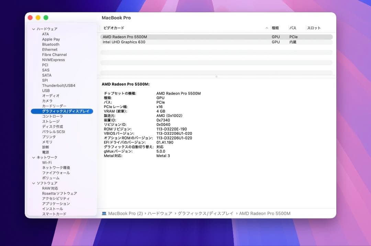Select Rosettaソフトウェア in the sidebar
Viewport: 371px width, 246px height.
tap(59, 193)
